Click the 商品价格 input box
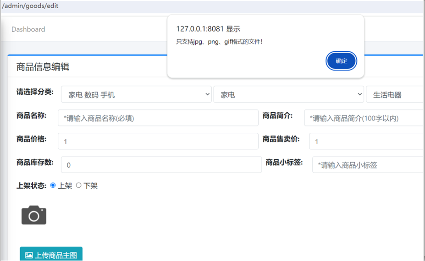Image resolution: width=425 pixels, height=261 pixels. [158, 141]
